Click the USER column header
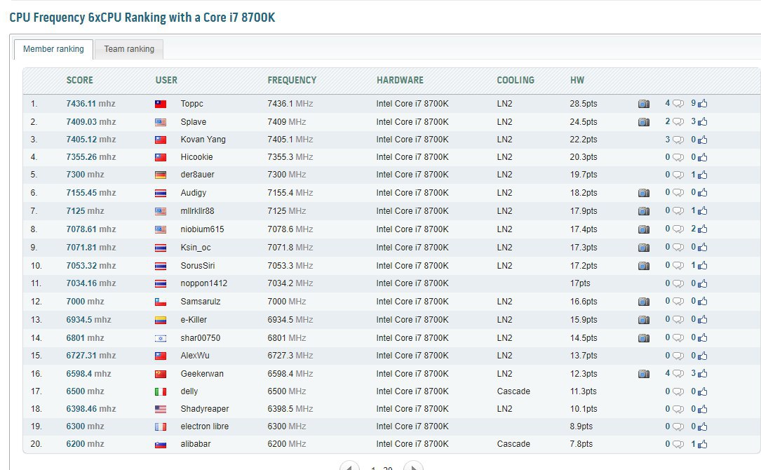This screenshot has height=470, width=761. point(166,80)
